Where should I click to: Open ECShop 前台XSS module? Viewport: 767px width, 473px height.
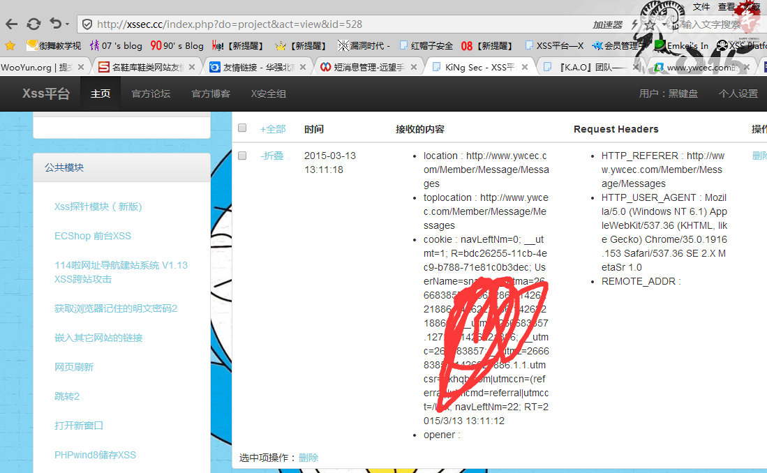click(93, 236)
